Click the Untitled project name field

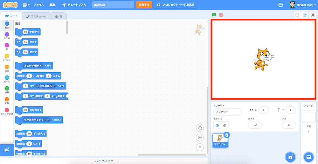click(113, 5)
